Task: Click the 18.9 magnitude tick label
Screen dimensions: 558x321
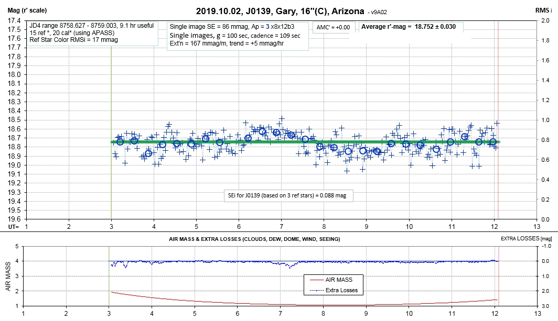Action: click(14, 156)
